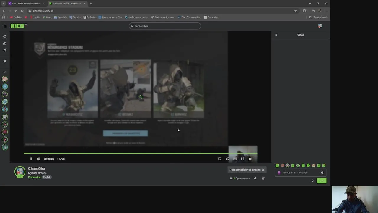Viewport: 378px width, 213px height.
Task: Open the first recommended channel avatar
Action: tap(5, 79)
